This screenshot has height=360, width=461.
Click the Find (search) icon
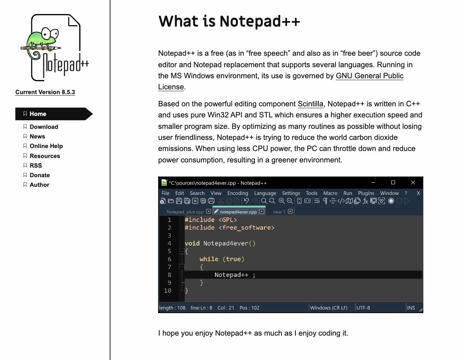point(264,200)
